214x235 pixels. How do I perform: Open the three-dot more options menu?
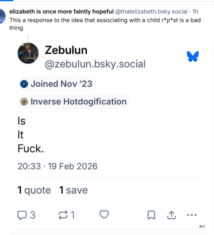coord(191,215)
